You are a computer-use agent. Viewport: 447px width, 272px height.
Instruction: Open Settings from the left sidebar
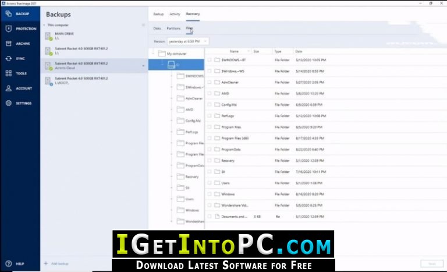coord(20,103)
